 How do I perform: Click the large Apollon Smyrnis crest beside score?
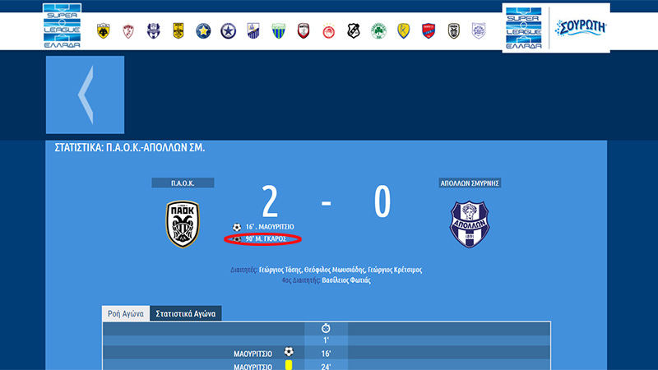click(x=470, y=224)
